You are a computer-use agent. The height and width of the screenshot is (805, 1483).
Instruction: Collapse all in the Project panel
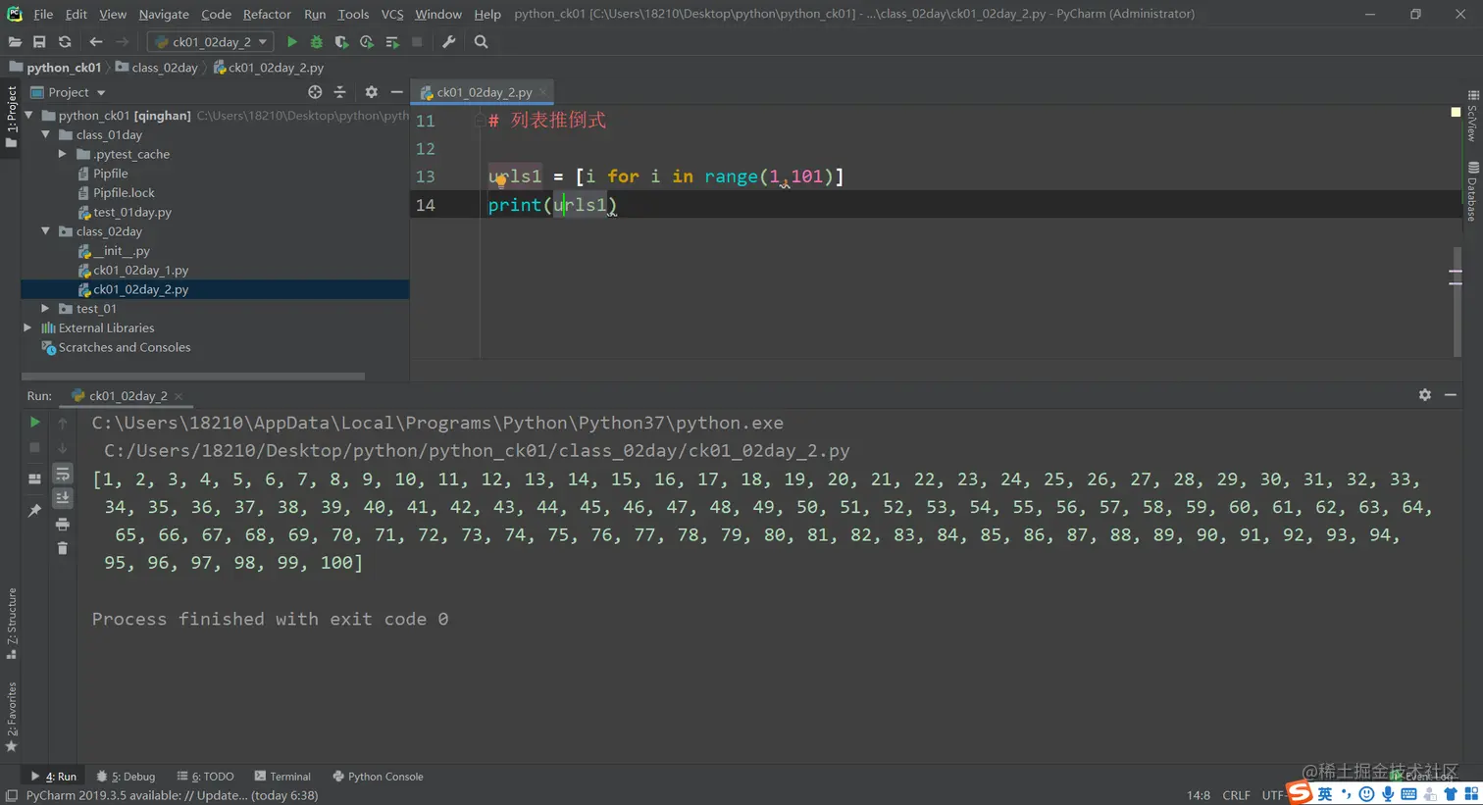340,92
